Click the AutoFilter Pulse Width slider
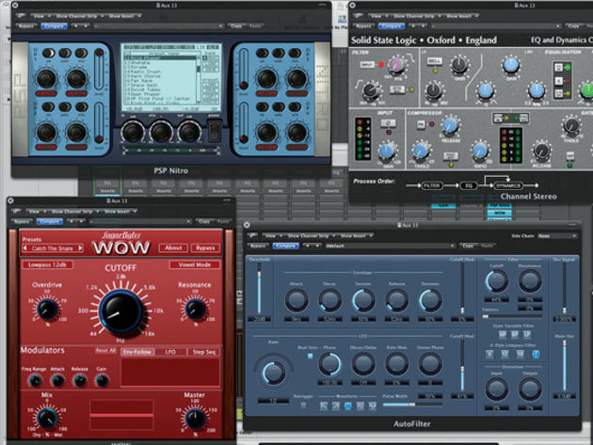The width and height of the screenshot is (593, 445). 412,405
